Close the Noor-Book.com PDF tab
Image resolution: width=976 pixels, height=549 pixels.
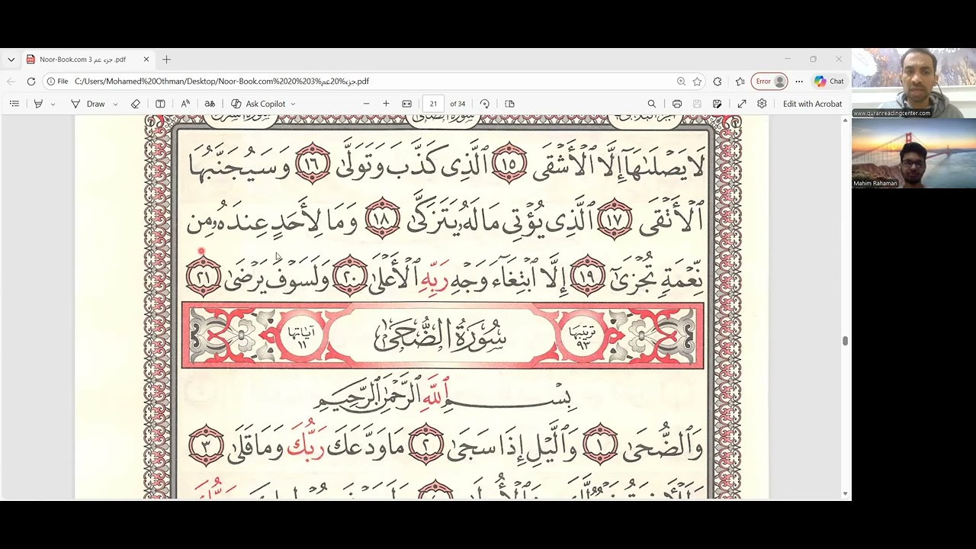pos(146,59)
